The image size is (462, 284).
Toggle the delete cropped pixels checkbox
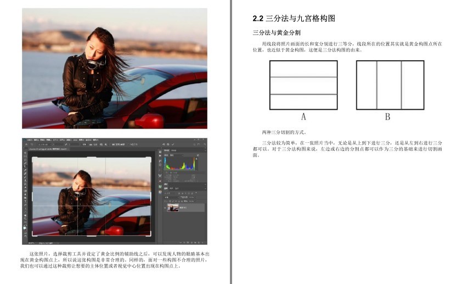(112, 144)
